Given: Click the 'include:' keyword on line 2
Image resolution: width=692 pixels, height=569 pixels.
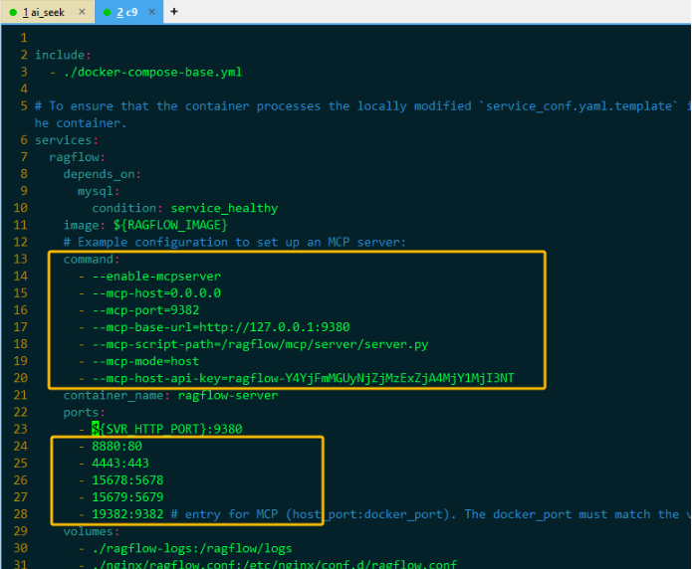Looking at the screenshot, I should pos(63,55).
